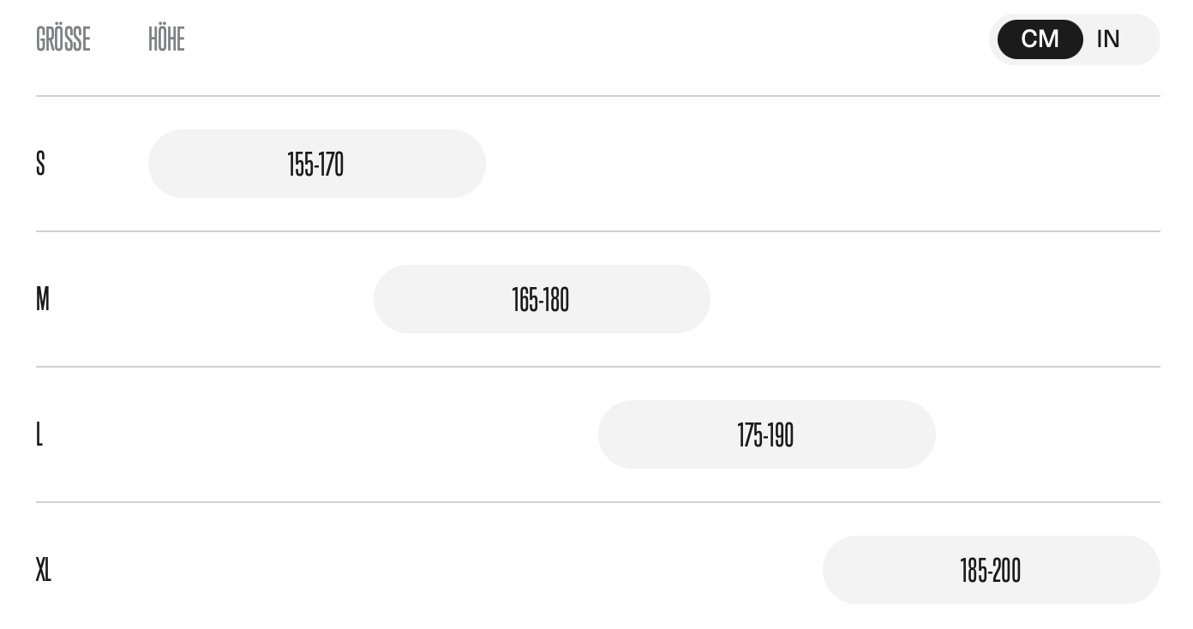
Task: Click the divider between S and M rows
Action: click(x=598, y=231)
